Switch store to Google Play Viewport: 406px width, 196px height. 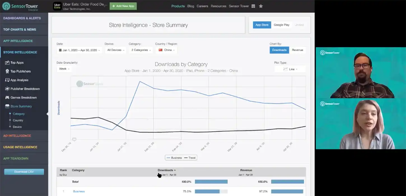(x=281, y=25)
